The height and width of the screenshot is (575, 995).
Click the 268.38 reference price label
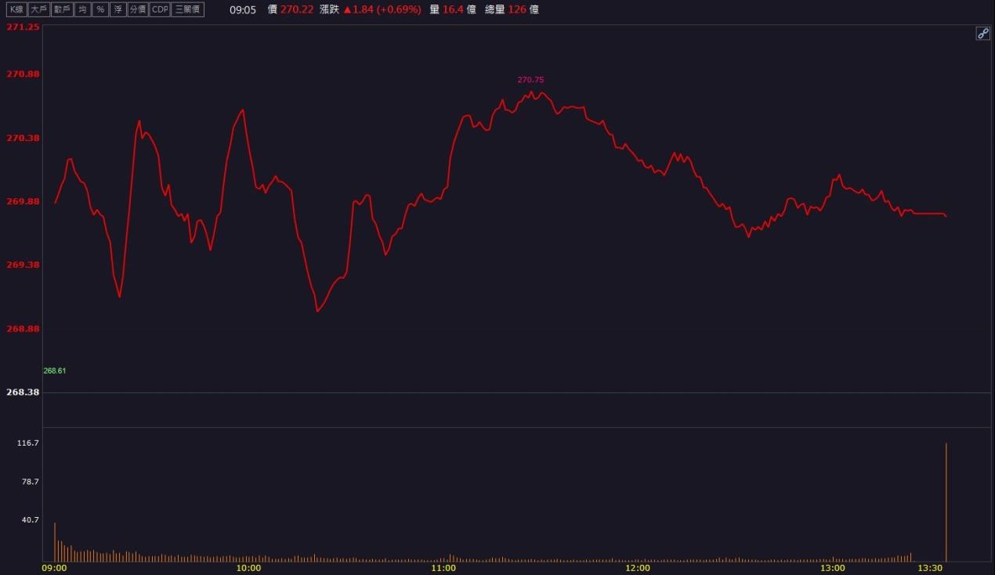tap(23, 392)
